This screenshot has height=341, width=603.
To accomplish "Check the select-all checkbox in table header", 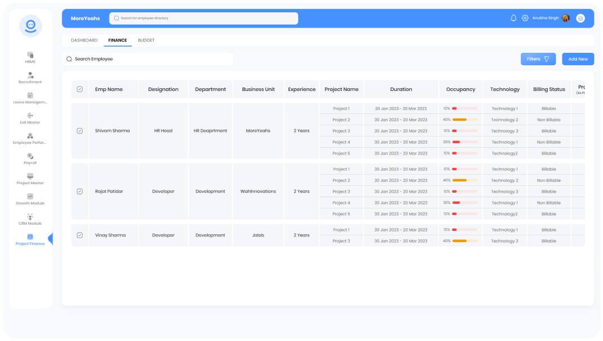I will [79, 89].
